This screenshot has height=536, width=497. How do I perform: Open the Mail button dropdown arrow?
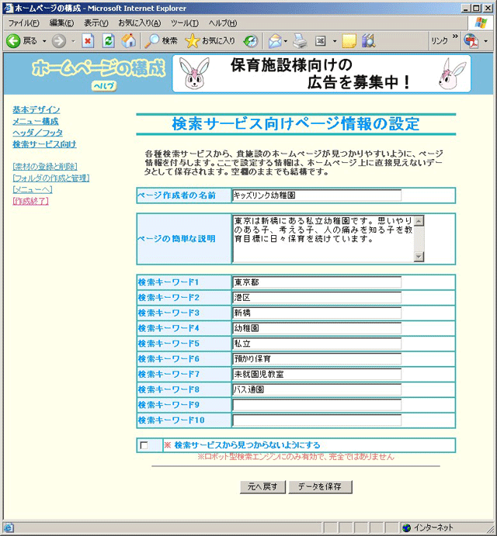click(x=286, y=41)
